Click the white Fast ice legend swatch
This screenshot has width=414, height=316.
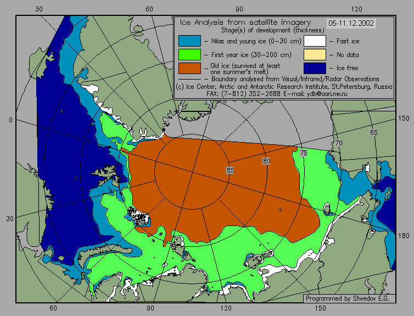pyautogui.click(x=315, y=41)
